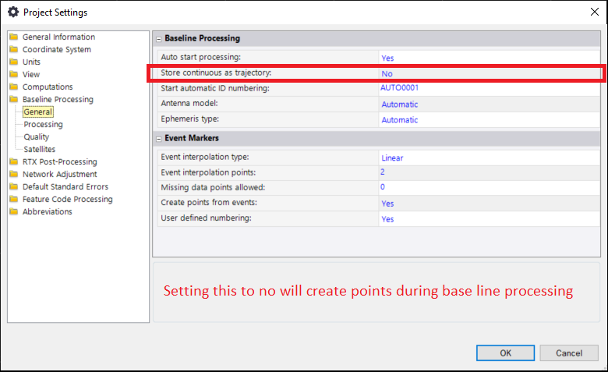Open Event interpolation type Linear value

click(392, 158)
